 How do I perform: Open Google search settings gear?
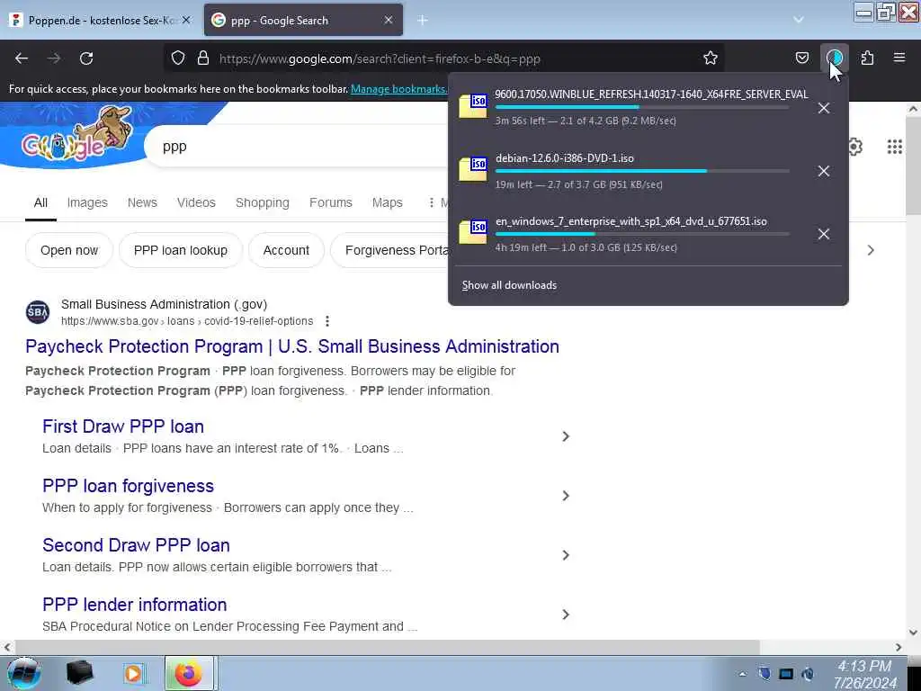pos(855,147)
